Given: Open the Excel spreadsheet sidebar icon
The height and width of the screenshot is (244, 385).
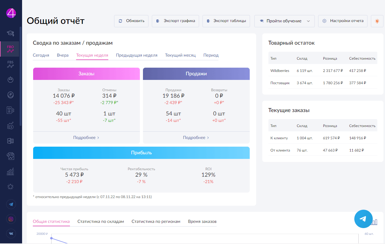Looking at the screenshot, I should (11, 141).
